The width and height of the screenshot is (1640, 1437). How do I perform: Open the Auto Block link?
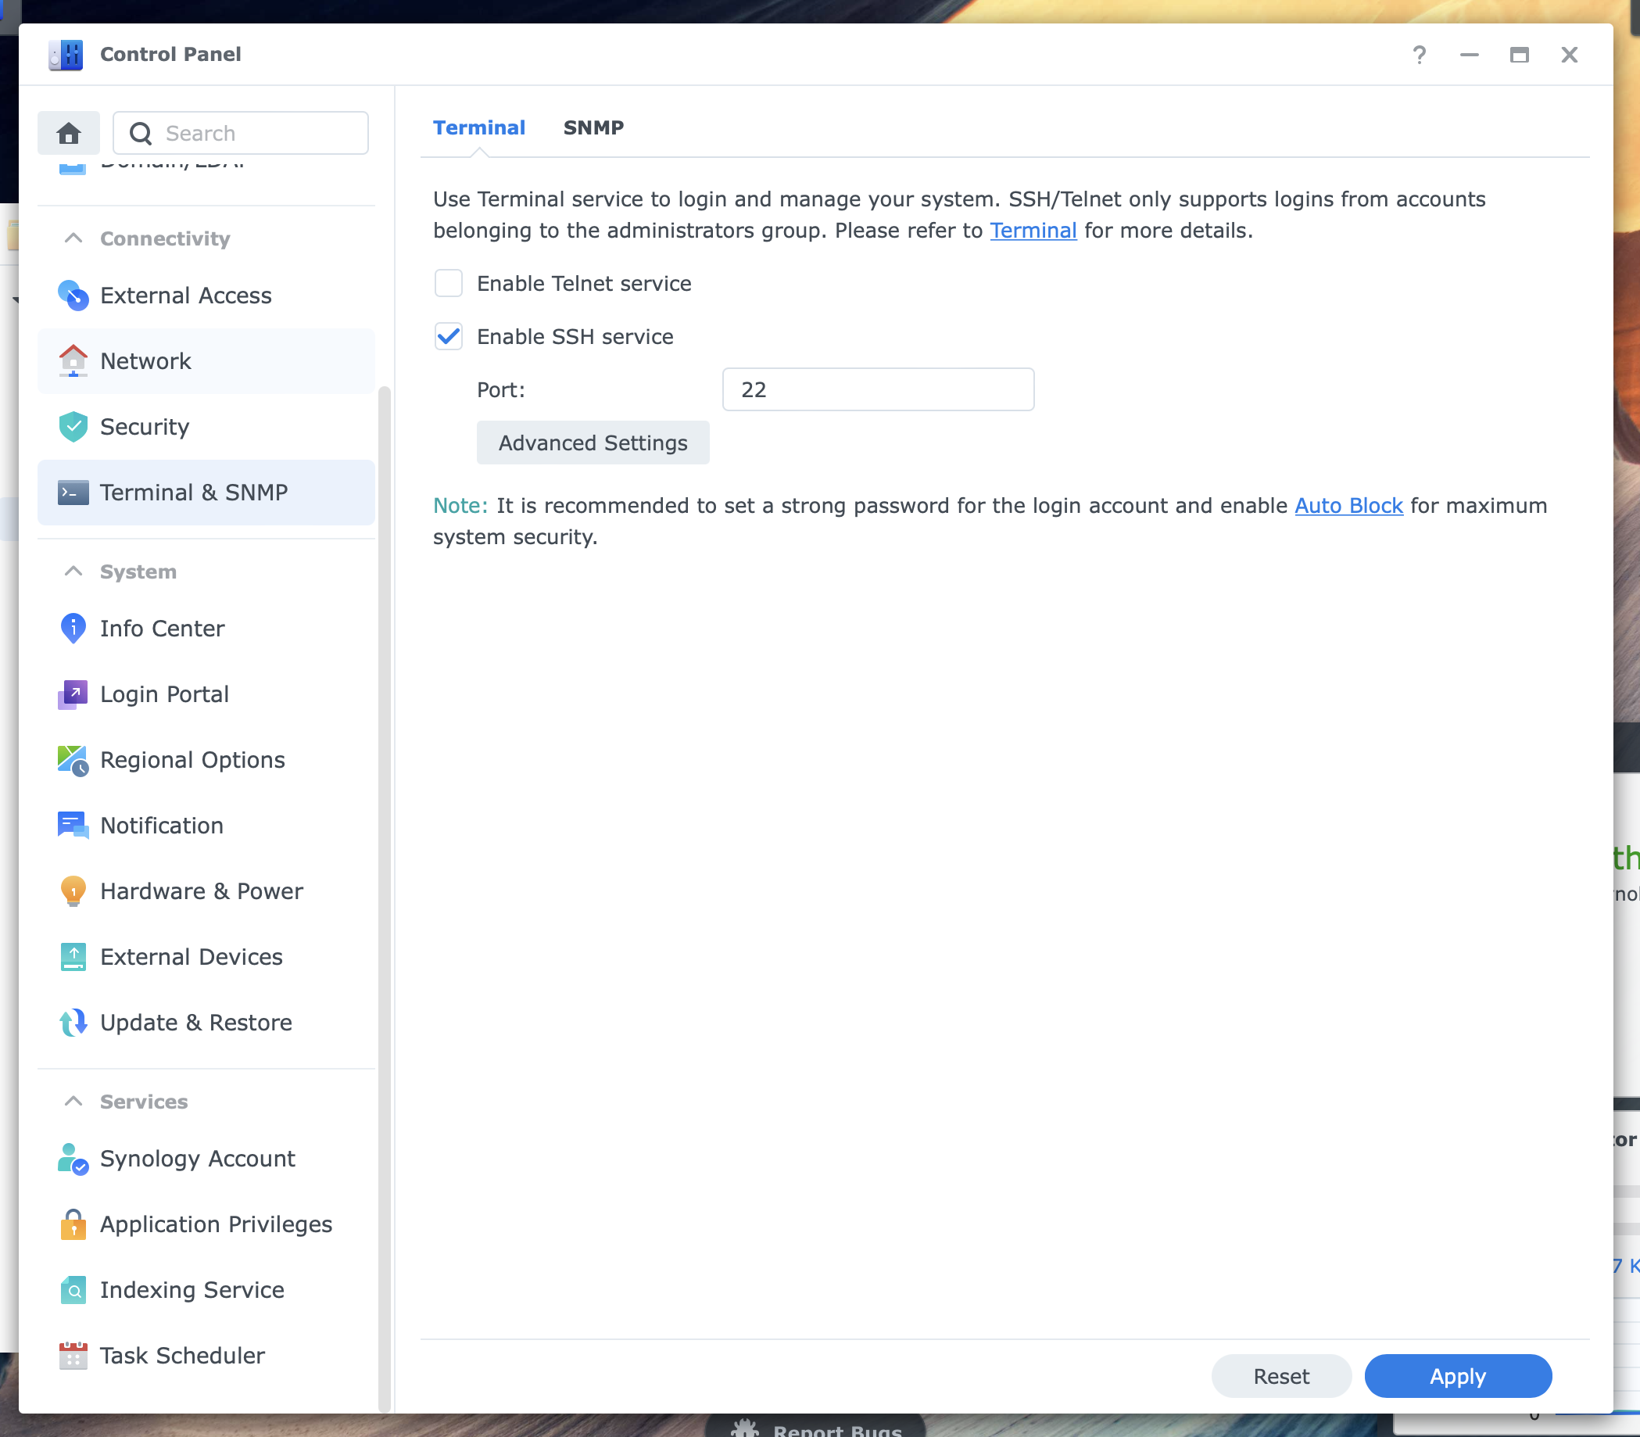coord(1349,506)
